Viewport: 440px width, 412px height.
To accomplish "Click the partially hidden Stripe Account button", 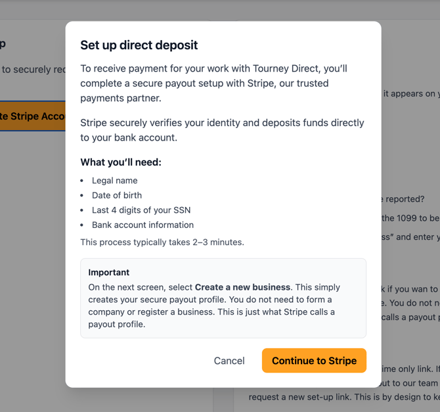I will tap(33, 116).
